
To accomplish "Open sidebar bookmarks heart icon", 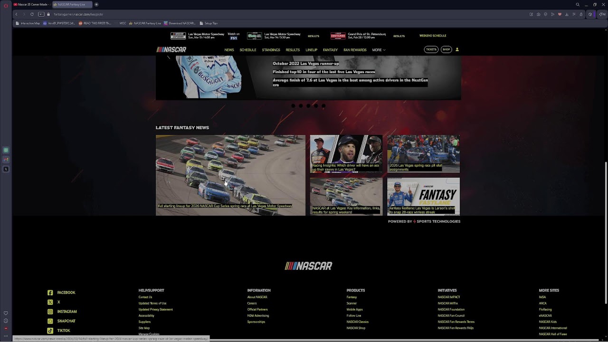I will (6, 313).
